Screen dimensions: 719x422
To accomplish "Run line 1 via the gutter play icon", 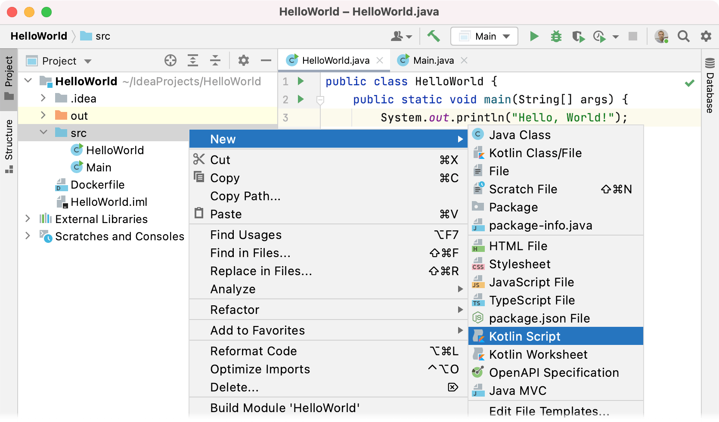I will pos(301,81).
